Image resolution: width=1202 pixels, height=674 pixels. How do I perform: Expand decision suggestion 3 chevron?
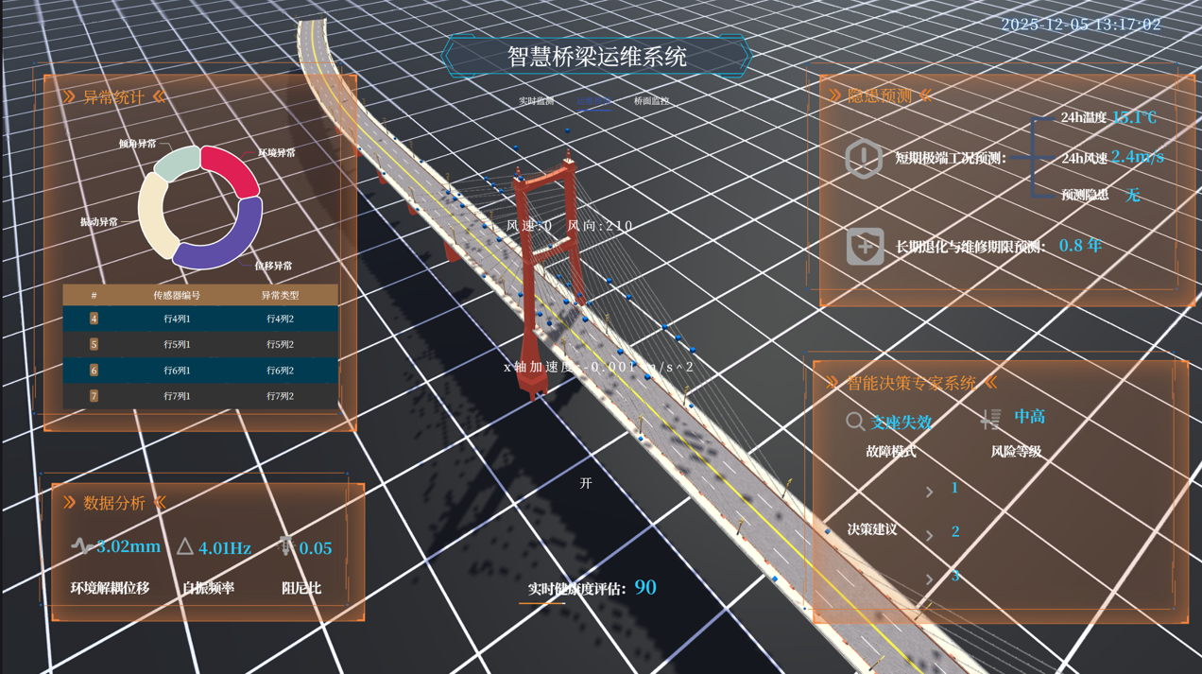(x=930, y=579)
